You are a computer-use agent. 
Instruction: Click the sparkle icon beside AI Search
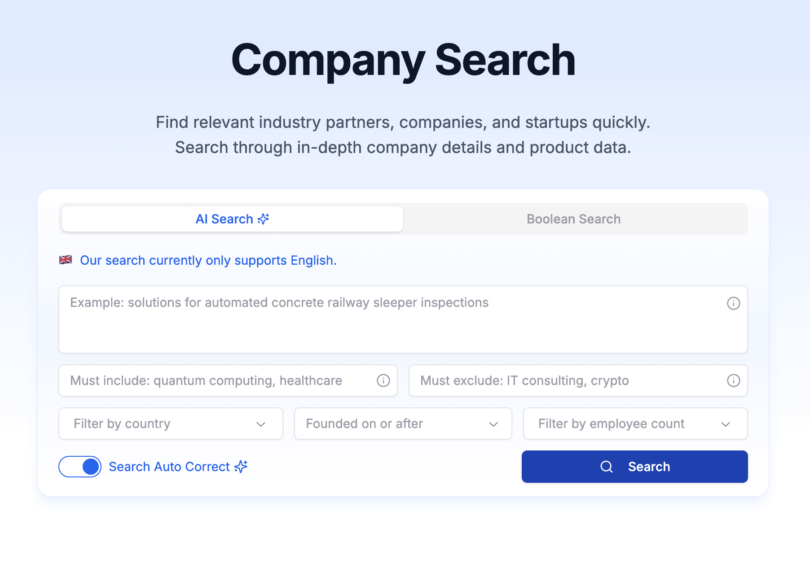[263, 219]
